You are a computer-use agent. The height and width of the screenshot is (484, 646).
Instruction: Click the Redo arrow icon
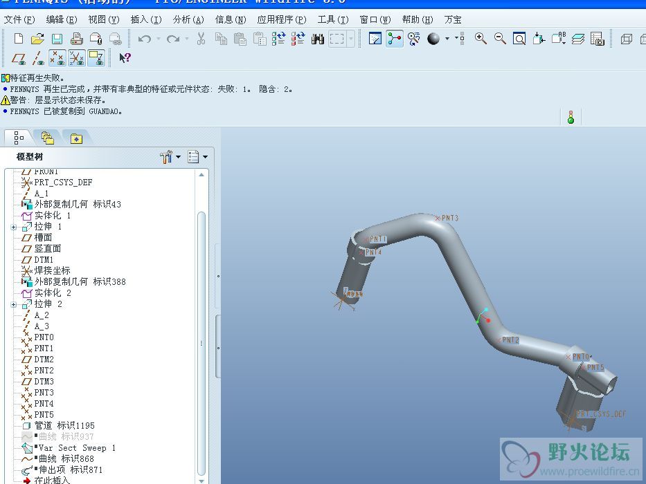click(x=173, y=39)
